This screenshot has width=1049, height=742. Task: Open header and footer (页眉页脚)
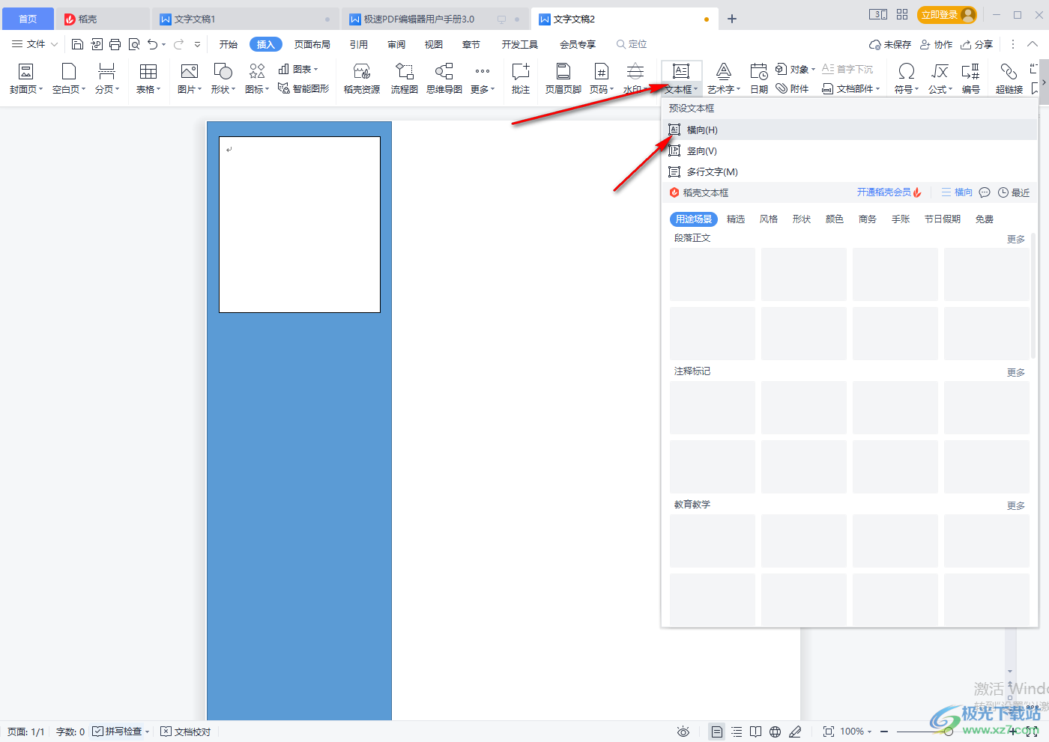click(563, 79)
